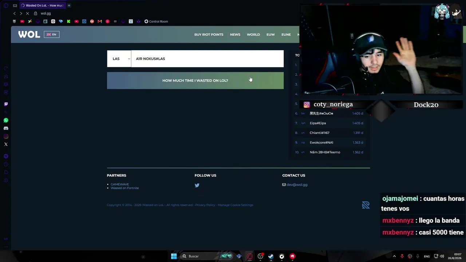Open the Control Room bookmark
The width and height of the screenshot is (466, 262).
[156, 21]
